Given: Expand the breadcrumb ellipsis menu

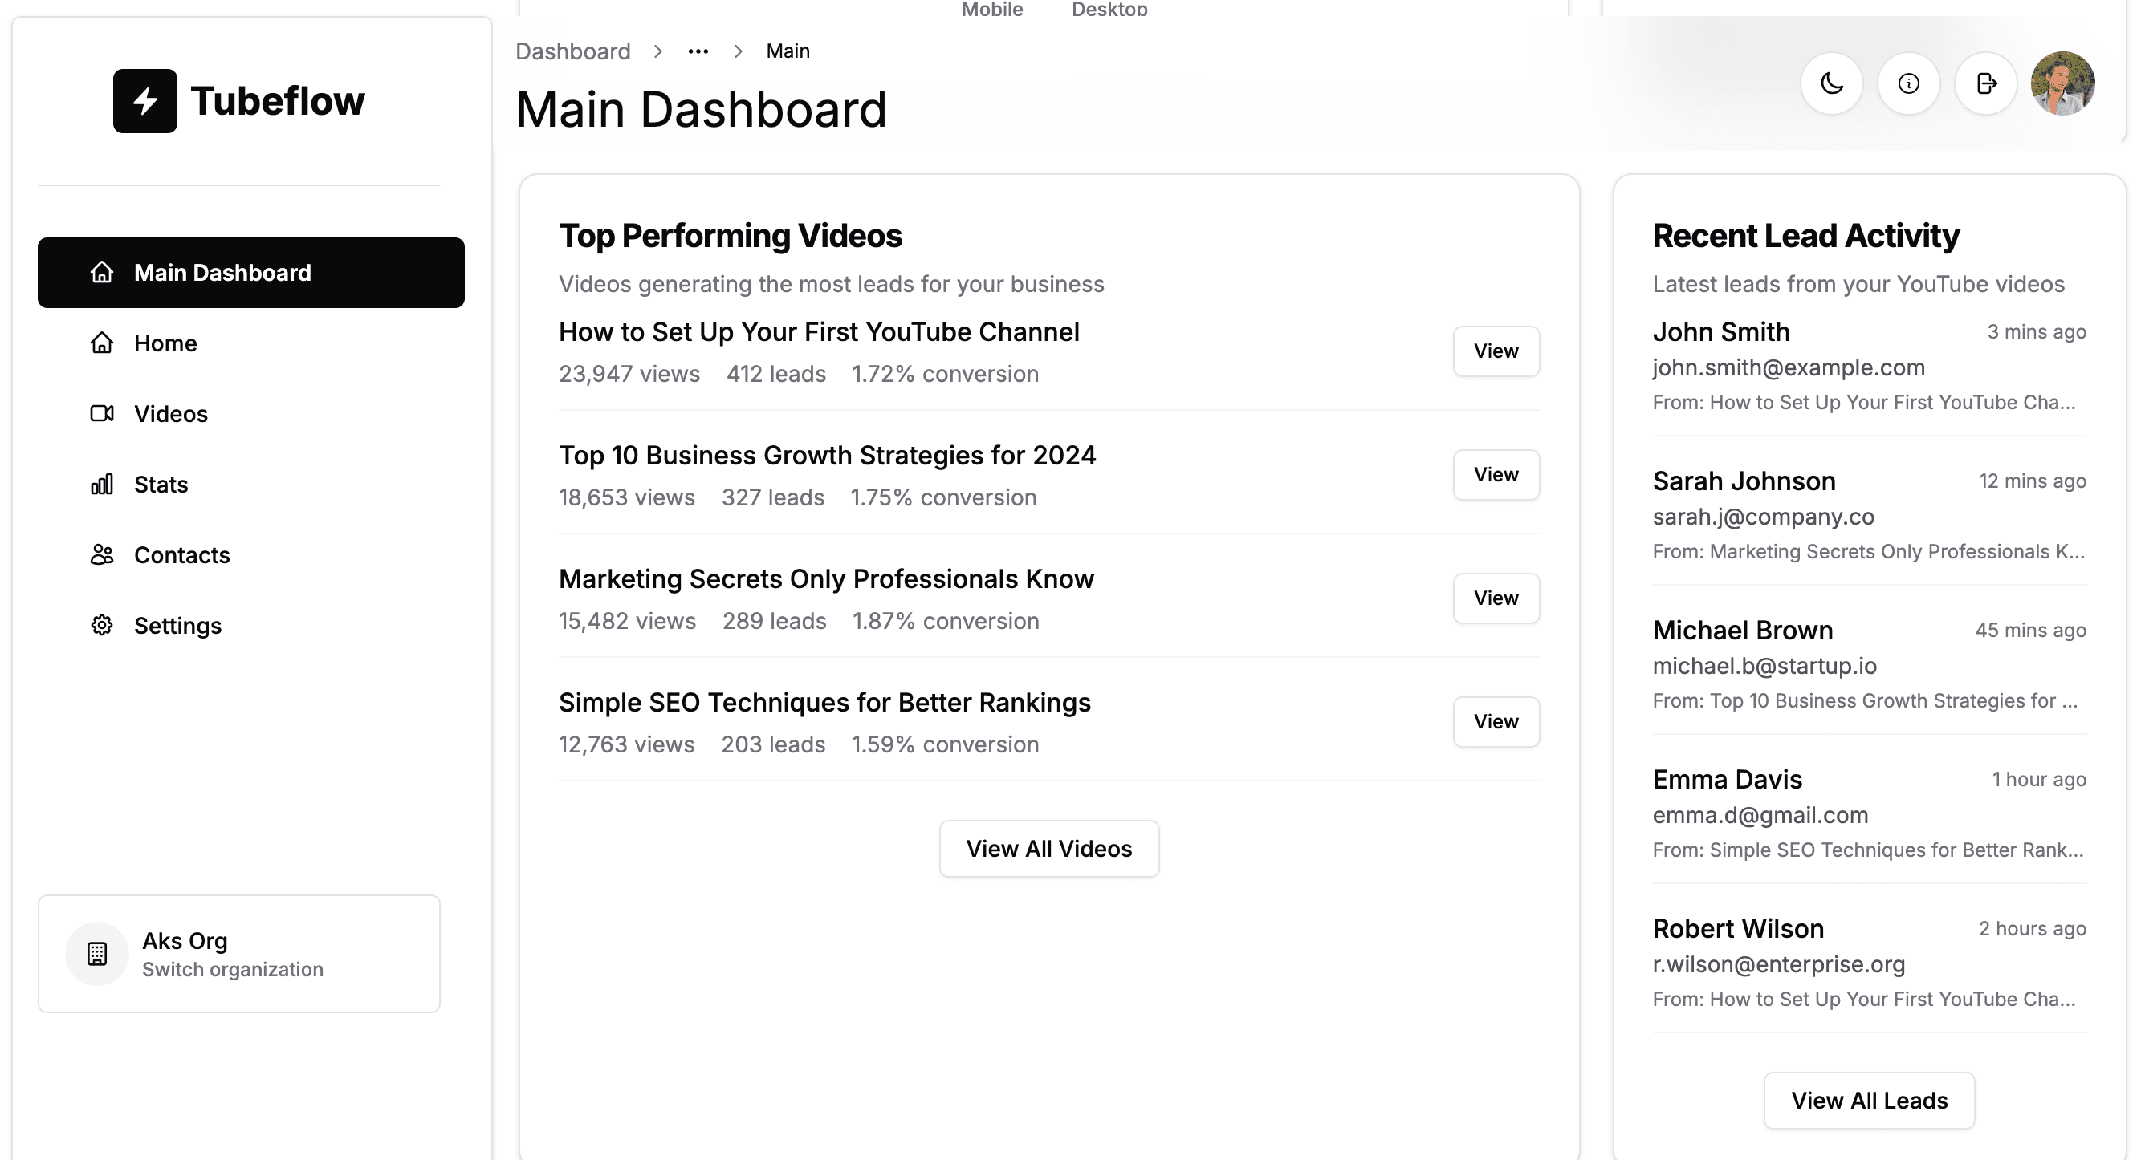Looking at the screenshot, I should 698,51.
